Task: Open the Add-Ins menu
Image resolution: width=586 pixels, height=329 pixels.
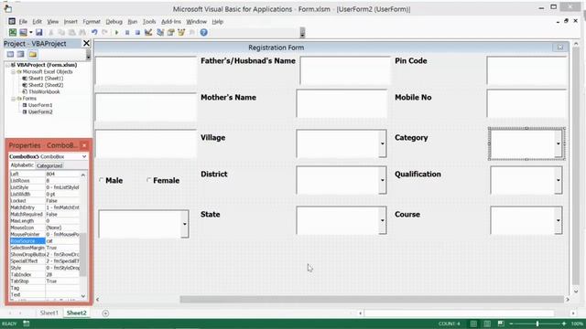Action: 171,22
